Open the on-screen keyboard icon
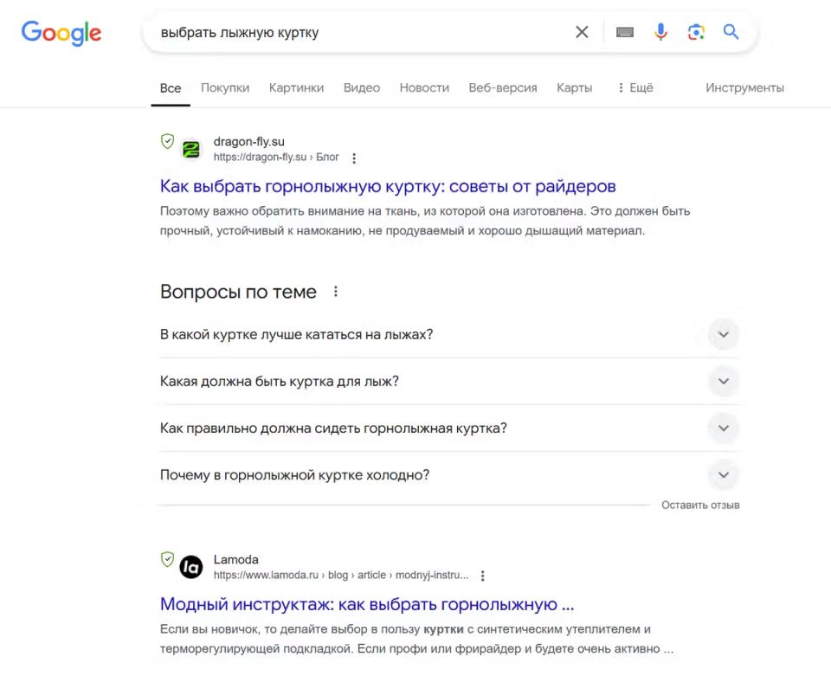831x676 pixels. (625, 32)
